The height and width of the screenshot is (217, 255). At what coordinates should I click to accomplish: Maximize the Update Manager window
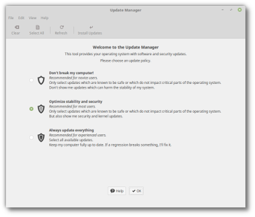(x=231, y=10)
